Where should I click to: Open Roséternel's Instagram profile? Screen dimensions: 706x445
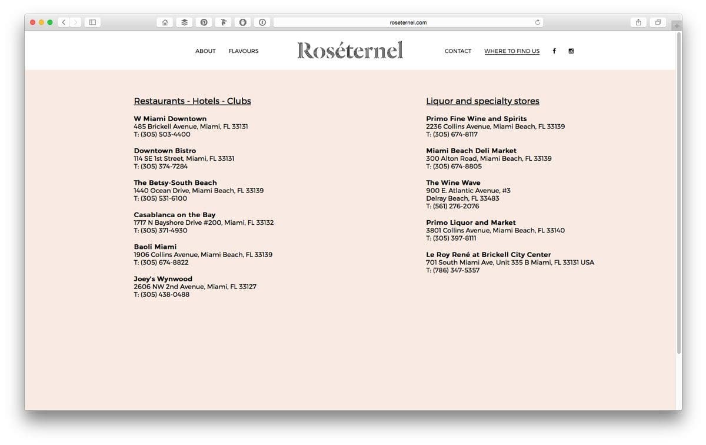pos(571,51)
